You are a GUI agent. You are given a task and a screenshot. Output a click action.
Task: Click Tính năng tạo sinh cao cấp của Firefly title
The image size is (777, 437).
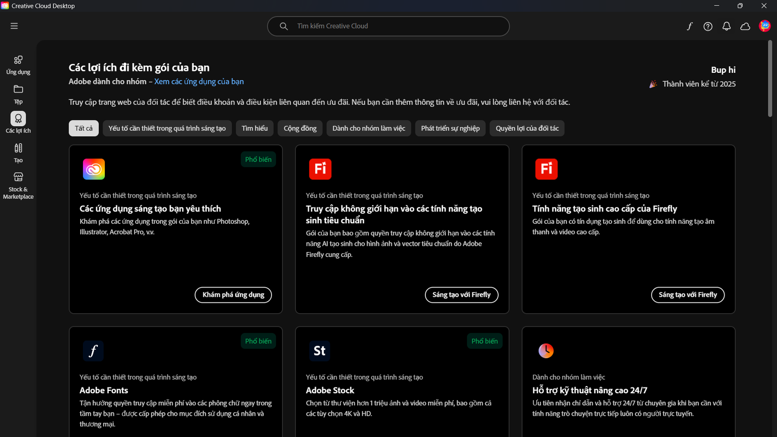click(605, 209)
